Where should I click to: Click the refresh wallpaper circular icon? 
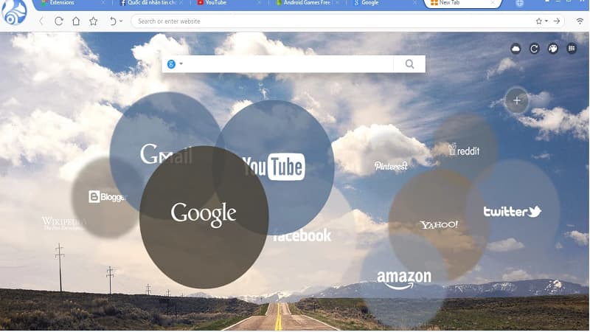pos(534,49)
